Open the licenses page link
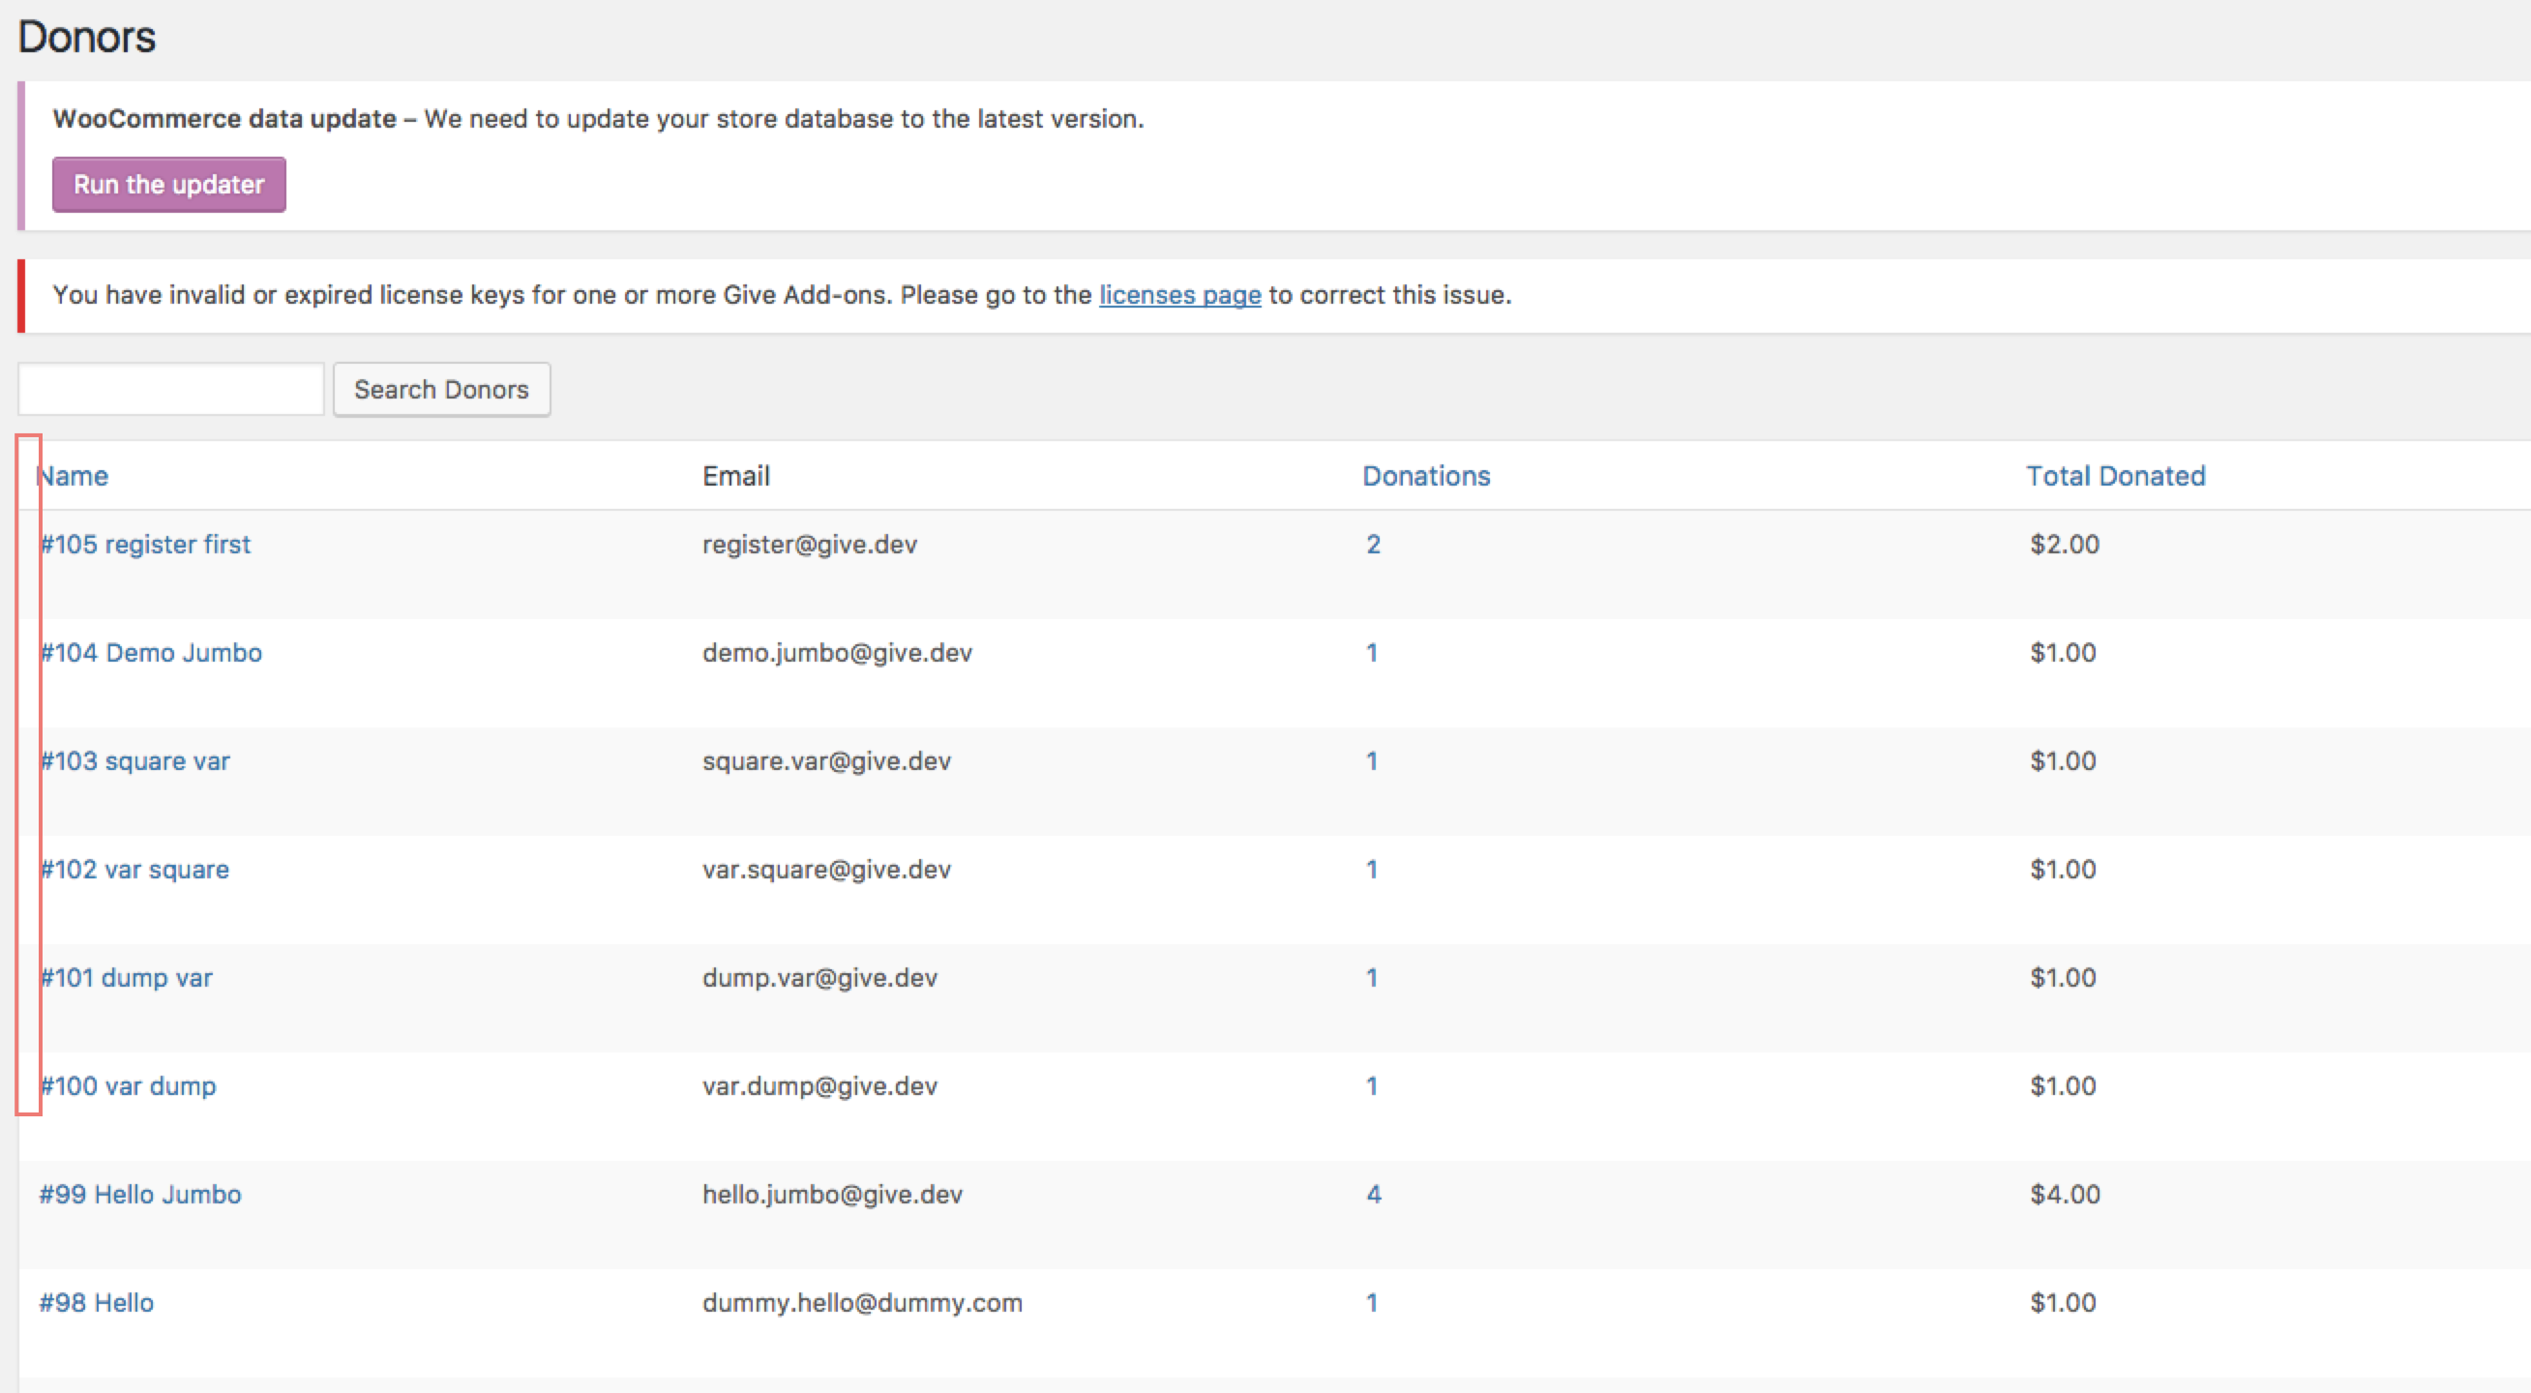2531x1393 pixels. [1179, 295]
